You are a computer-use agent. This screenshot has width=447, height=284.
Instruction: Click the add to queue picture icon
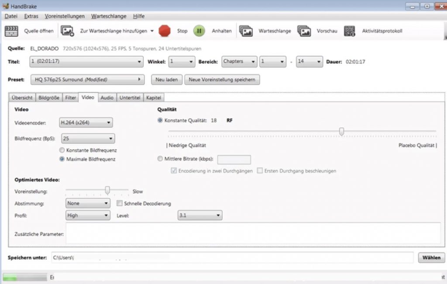click(x=67, y=31)
